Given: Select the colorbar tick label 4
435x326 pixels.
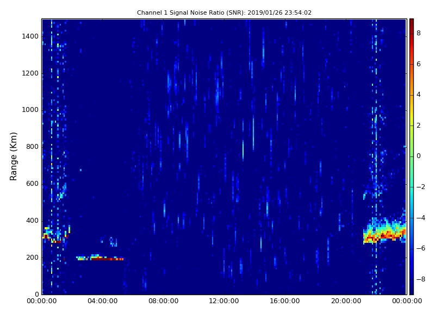Looking at the screenshot, I should [x=419, y=95].
